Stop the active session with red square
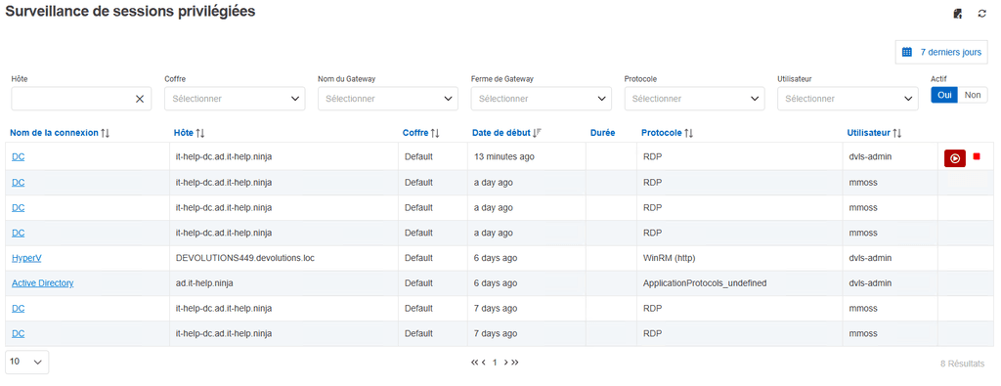The height and width of the screenshot is (386, 1001). (x=977, y=156)
